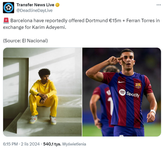
Task: Click the Nike swoosh on the jersey
Action: coord(121,82)
